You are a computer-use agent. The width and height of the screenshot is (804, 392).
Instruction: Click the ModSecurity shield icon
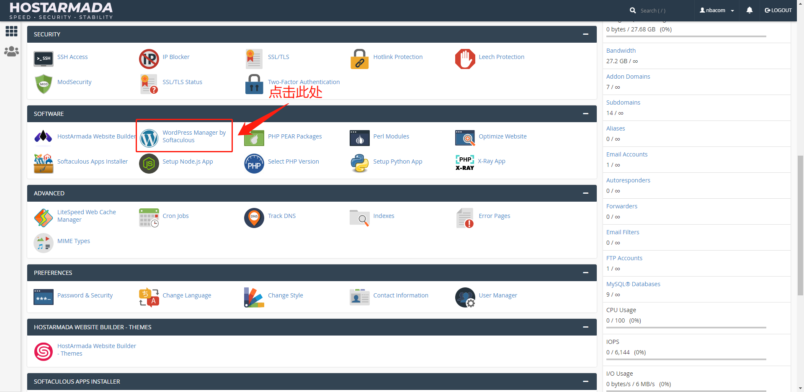click(44, 84)
